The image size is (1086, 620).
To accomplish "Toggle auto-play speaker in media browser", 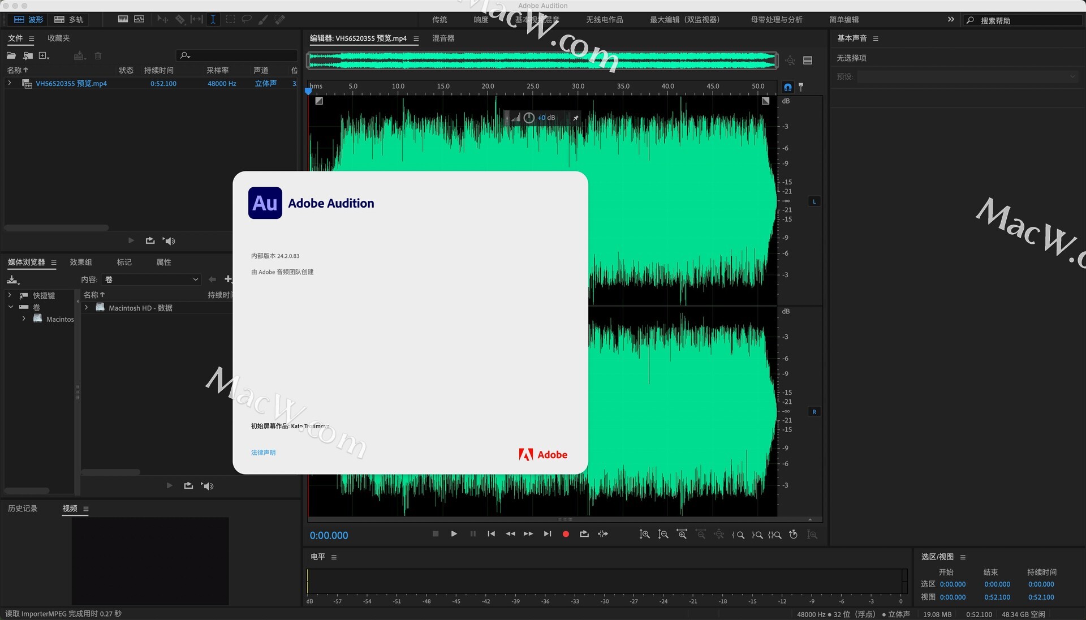I will coord(208,486).
